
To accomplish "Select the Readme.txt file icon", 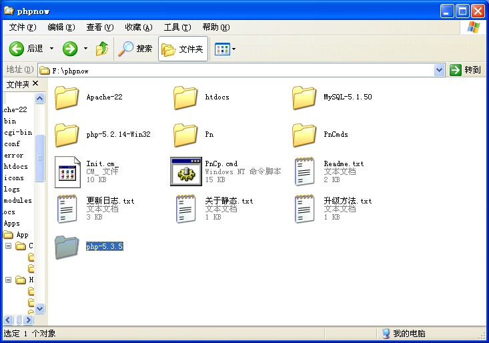I will pos(304,171).
